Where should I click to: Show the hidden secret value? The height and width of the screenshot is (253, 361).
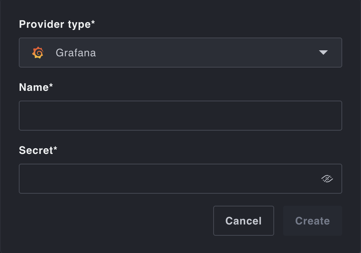pos(327,179)
